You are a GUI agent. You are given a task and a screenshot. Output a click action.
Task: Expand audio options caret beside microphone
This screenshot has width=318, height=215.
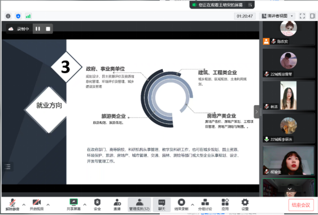24,205
